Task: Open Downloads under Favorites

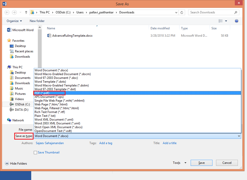Action: pyautogui.click(x=20, y=57)
